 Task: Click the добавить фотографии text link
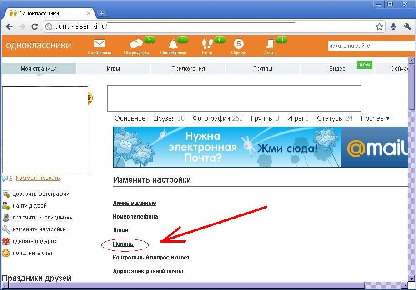click(x=41, y=194)
